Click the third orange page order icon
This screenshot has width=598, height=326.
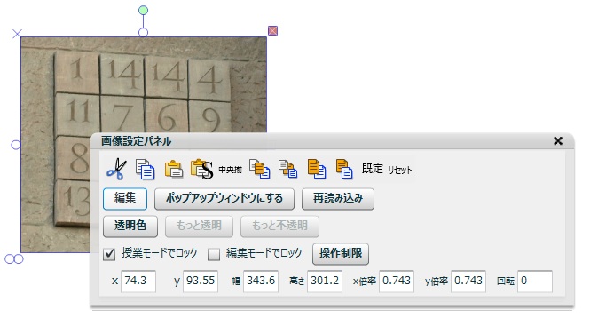coord(317,169)
